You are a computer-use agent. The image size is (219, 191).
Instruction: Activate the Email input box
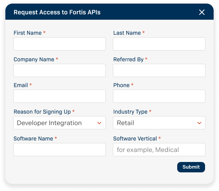[x=59, y=96]
